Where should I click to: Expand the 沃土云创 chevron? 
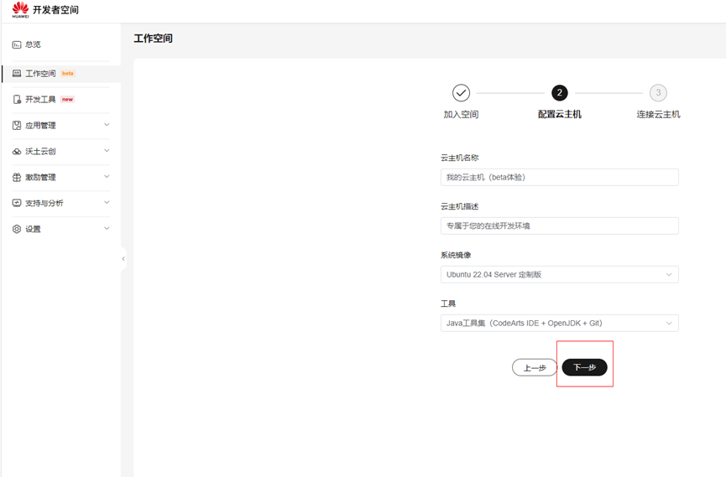pyautogui.click(x=107, y=150)
